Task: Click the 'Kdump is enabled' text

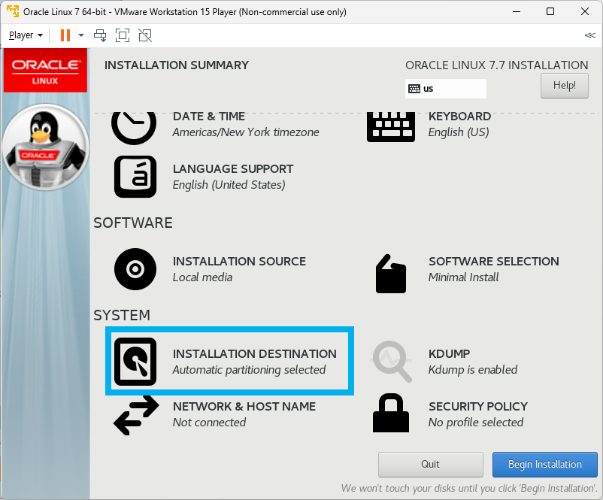Action: click(x=473, y=370)
